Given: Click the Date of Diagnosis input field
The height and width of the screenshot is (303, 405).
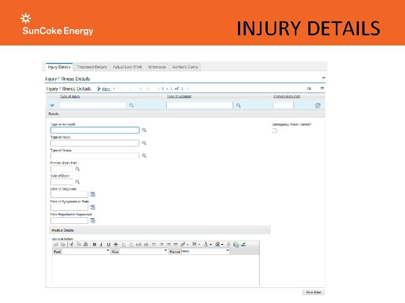Looking at the screenshot, I should [x=69, y=194].
